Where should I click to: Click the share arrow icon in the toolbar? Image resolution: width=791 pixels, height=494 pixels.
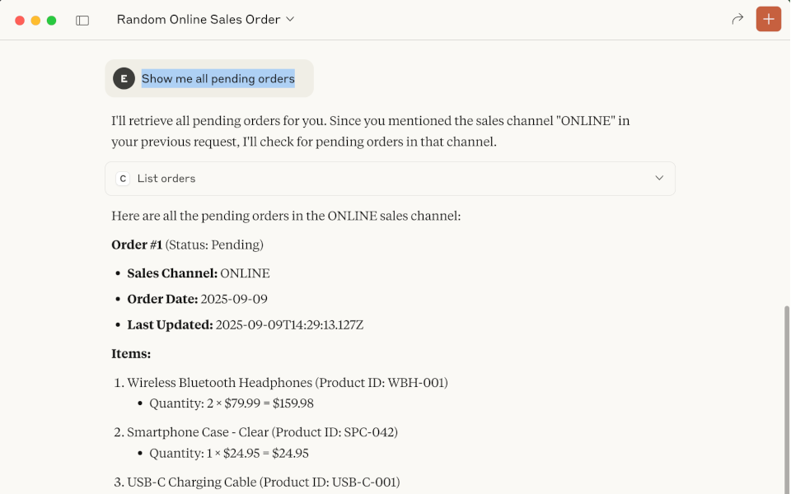(737, 18)
